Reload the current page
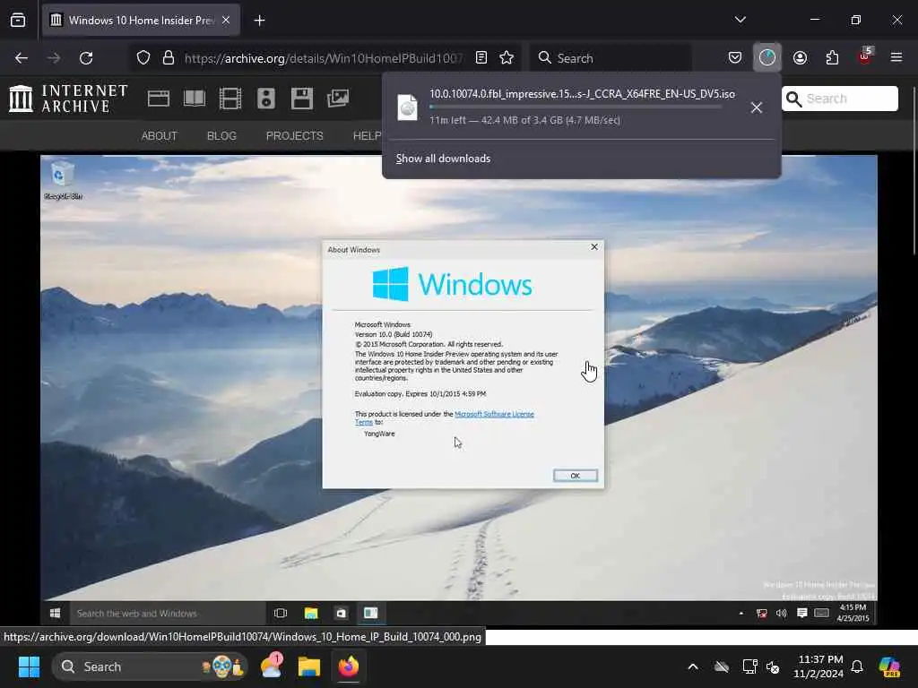Image resolution: width=918 pixels, height=688 pixels. [86, 58]
